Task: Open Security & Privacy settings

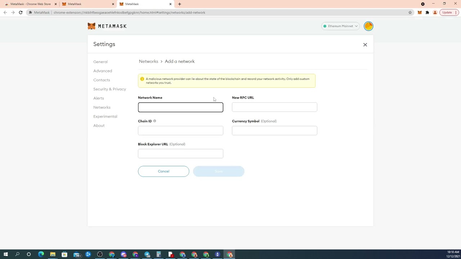Action: point(109,89)
